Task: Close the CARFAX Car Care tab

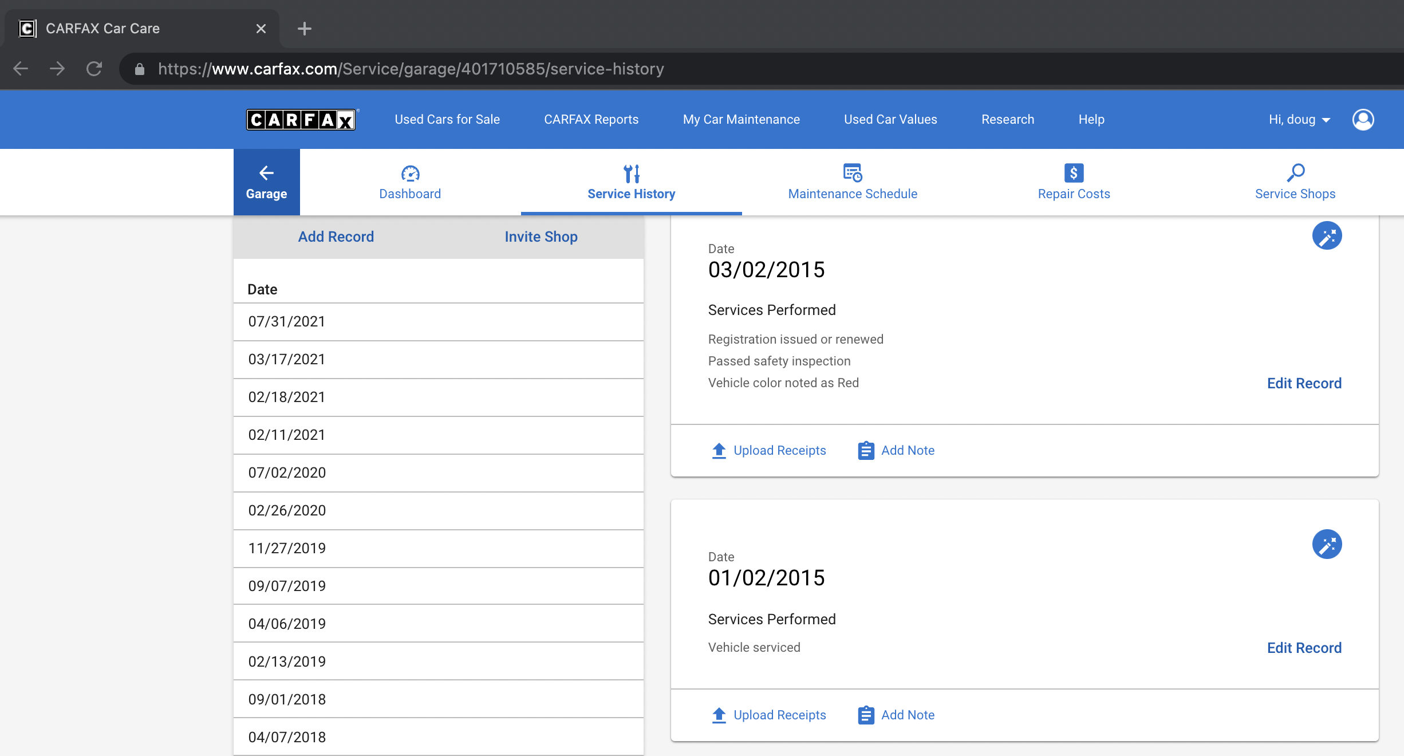Action: tap(261, 29)
